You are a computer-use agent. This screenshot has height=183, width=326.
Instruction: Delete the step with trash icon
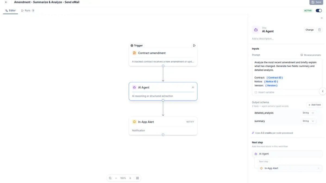point(319,30)
